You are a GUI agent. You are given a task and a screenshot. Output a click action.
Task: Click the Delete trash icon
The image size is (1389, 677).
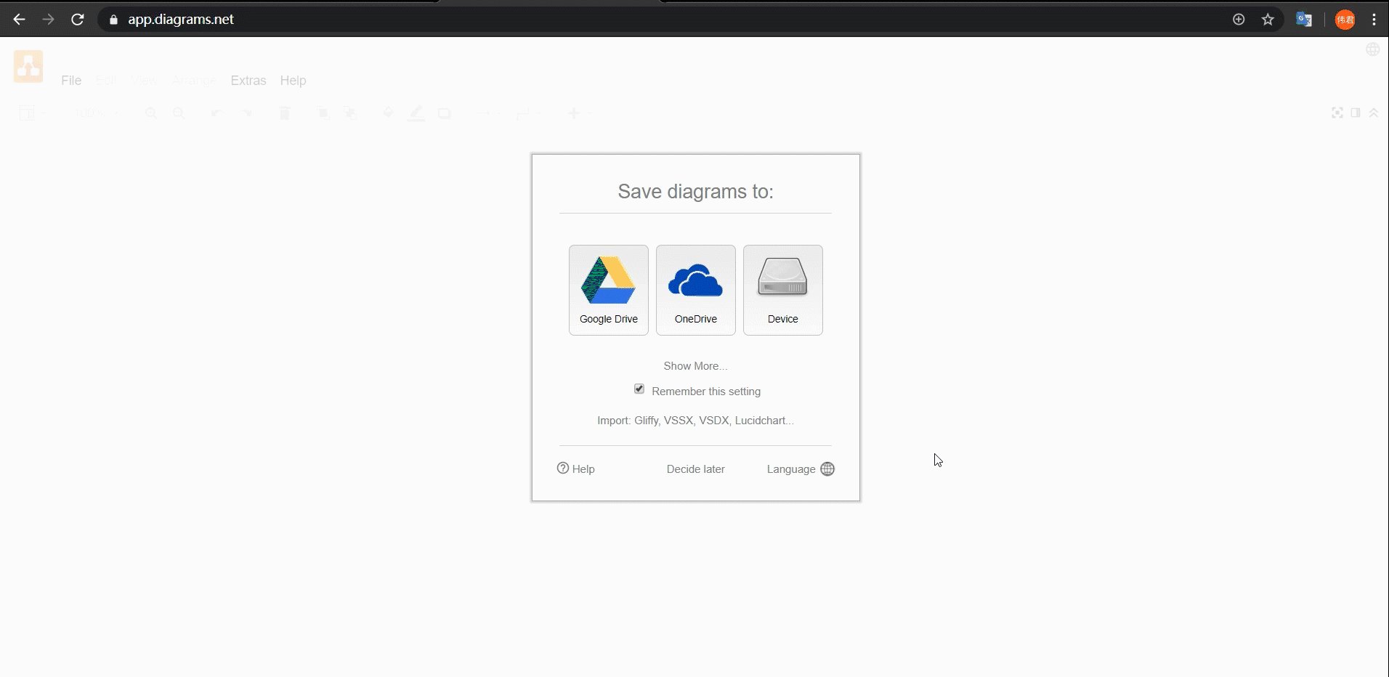[285, 113]
